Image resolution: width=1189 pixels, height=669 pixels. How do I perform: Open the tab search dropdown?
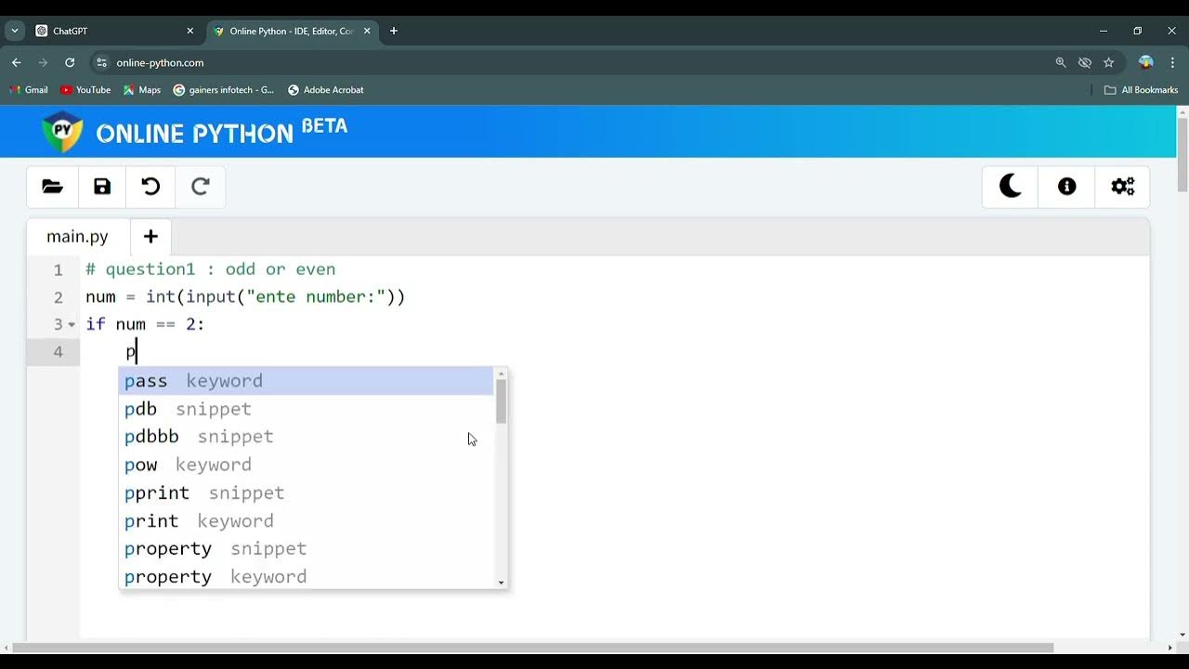tap(15, 31)
